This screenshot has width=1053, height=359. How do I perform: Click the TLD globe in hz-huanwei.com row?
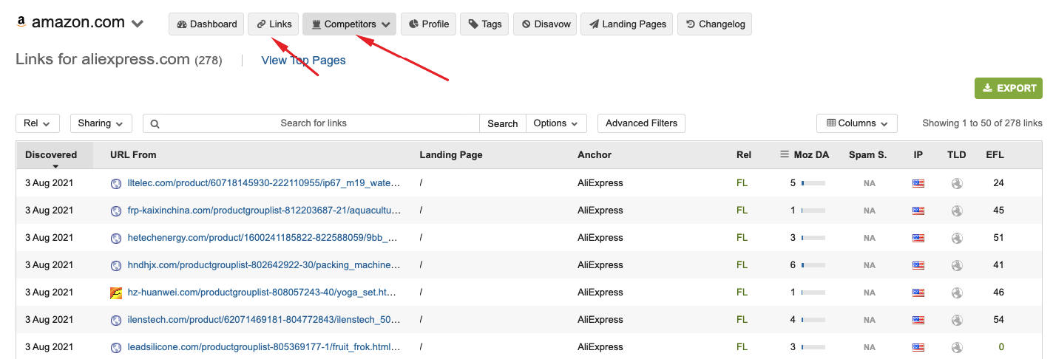point(957,293)
